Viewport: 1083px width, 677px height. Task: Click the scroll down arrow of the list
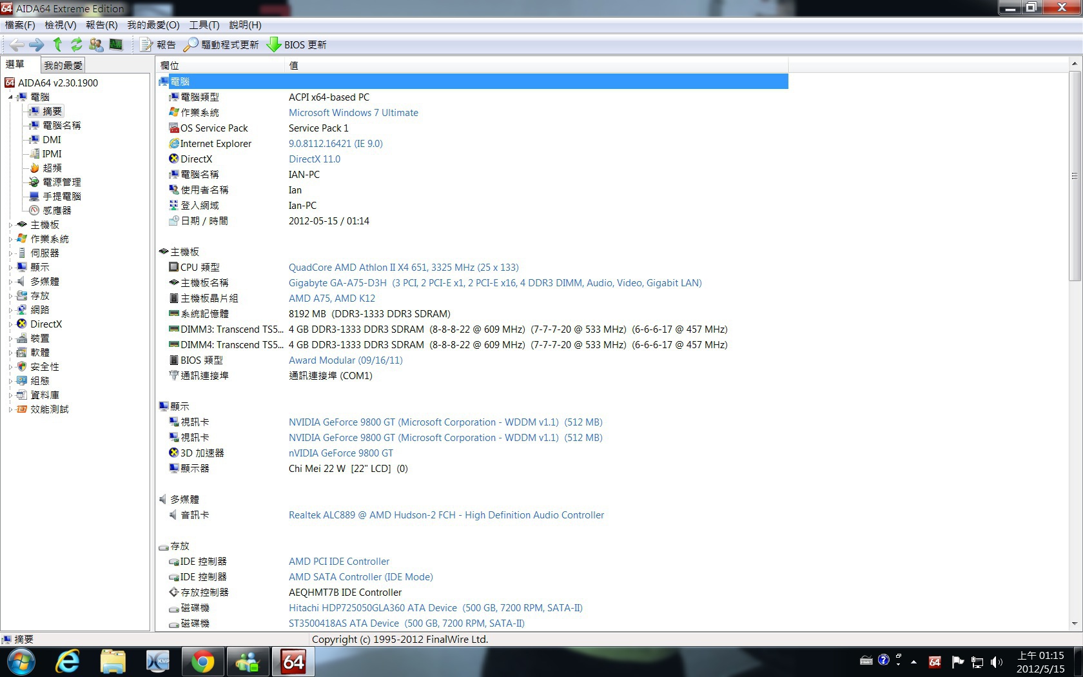[1074, 623]
